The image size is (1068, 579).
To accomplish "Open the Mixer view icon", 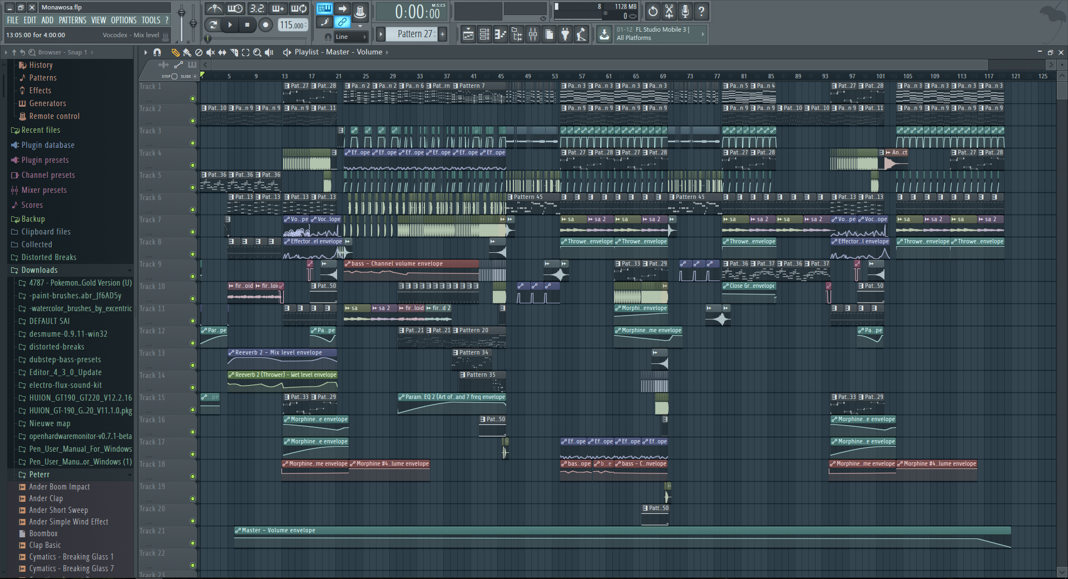I will tap(533, 34).
